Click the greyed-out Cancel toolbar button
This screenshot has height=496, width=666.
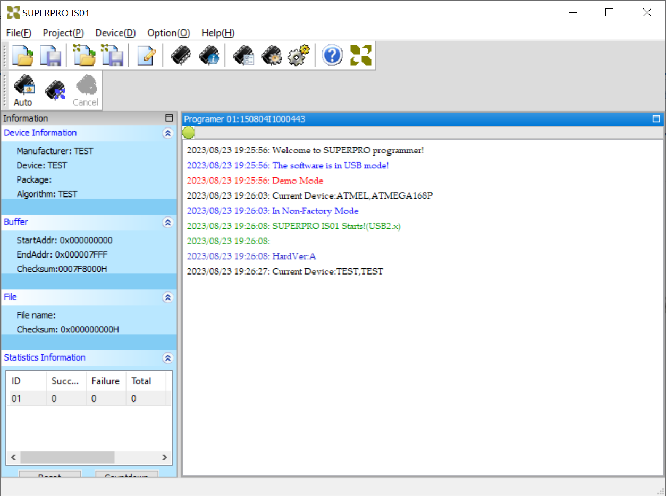(86, 91)
